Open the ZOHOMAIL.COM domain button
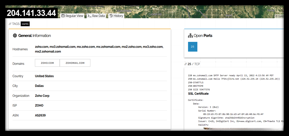 click(75, 63)
